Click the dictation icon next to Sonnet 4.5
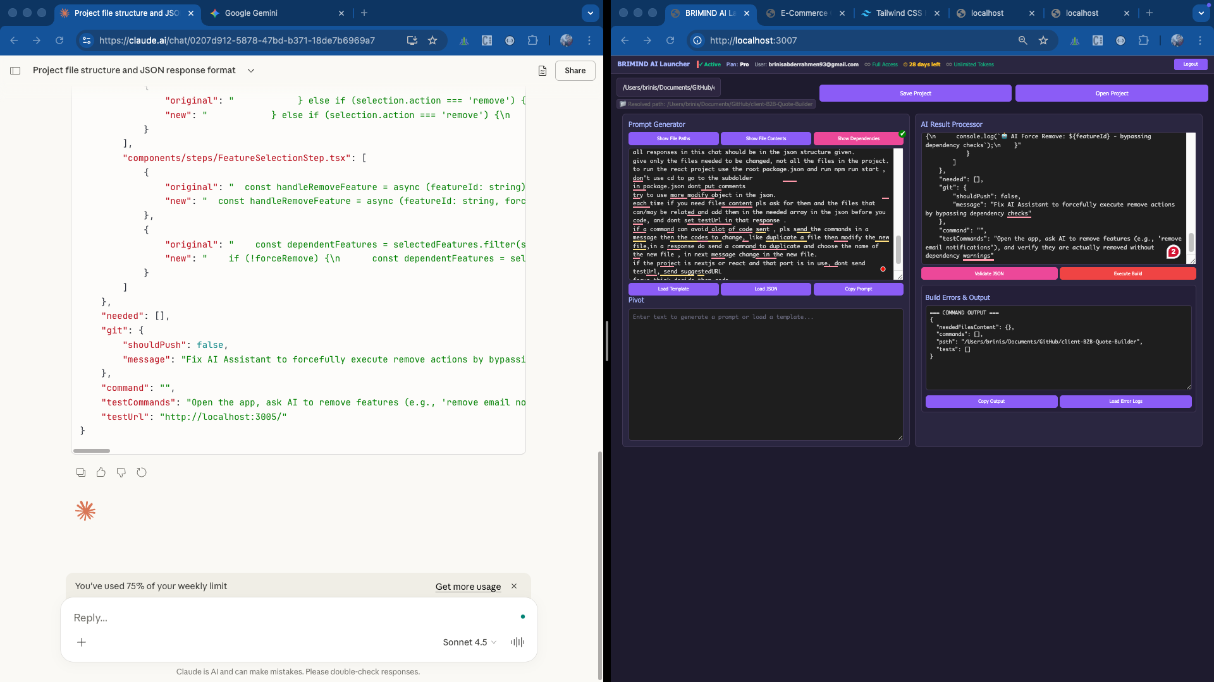This screenshot has width=1214, height=682. pyautogui.click(x=517, y=642)
